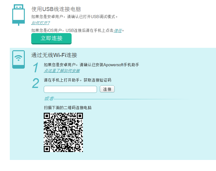The height and width of the screenshot is (171, 216).
Task: Click the 连接 button beside the code field
Action: point(107,89)
